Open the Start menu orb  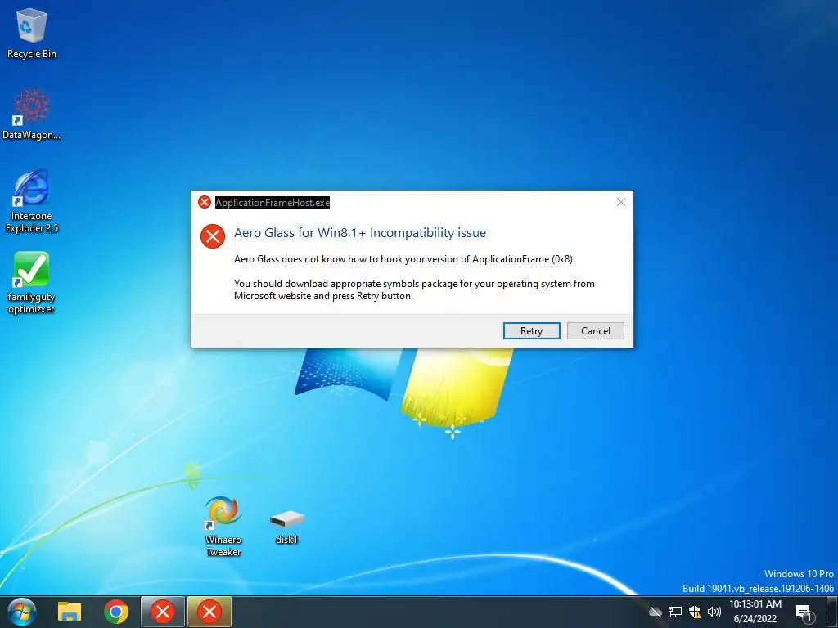pos(22,612)
